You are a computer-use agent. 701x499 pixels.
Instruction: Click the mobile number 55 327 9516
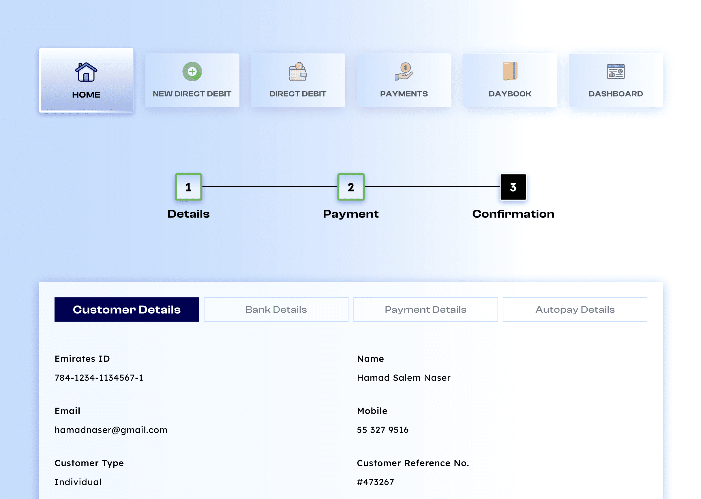click(383, 430)
